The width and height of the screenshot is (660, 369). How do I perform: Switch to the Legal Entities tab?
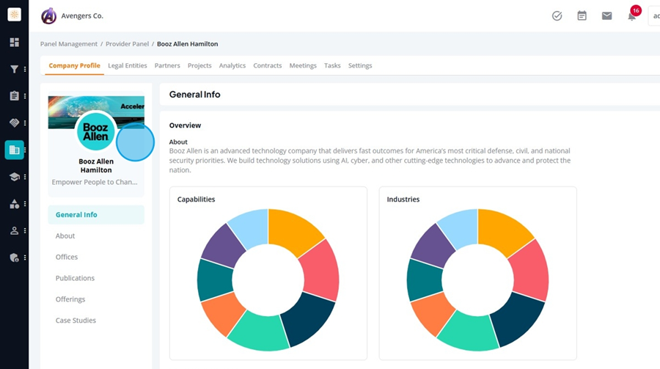coord(128,66)
